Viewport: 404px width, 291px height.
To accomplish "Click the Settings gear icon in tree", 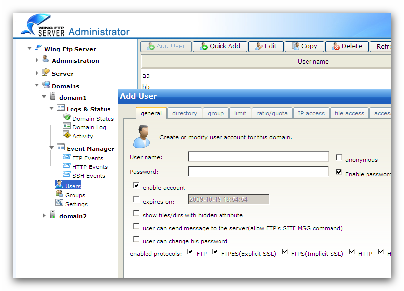I will tap(59, 203).
